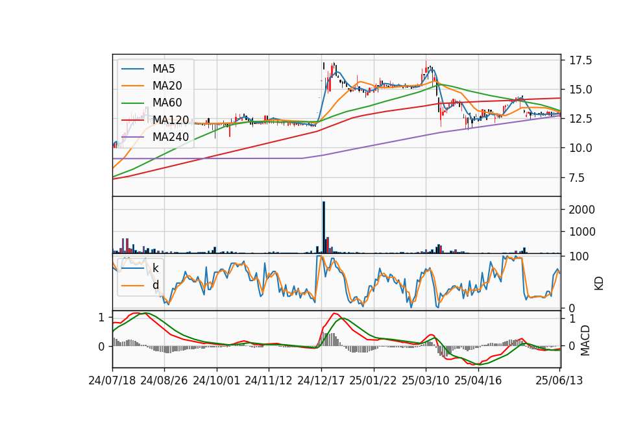Click the KD axis title
The height and width of the screenshot is (448, 623).
pyautogui.click(x=599, y=283)
